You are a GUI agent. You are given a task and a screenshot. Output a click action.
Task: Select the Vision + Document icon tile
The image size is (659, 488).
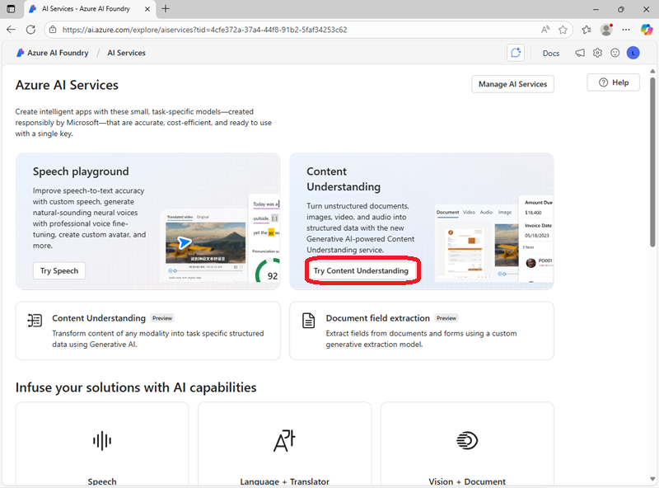pos(467,441)
